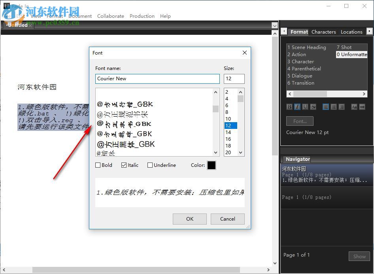Select the left alignment icon
Screen dimensions: 374x274
tap(325, 106)
